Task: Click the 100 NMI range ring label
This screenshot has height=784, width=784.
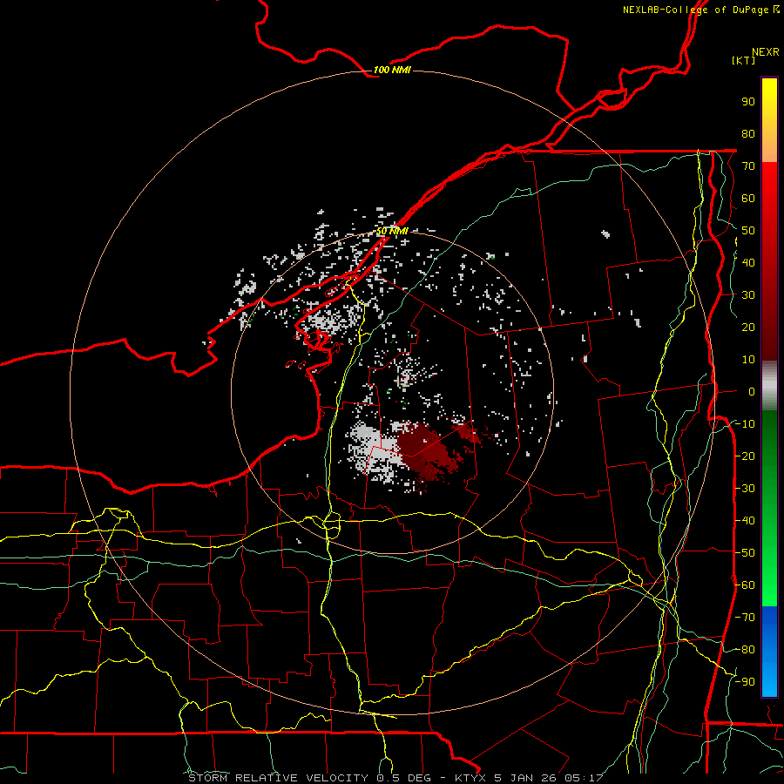Action: click(x=392, y=70)
